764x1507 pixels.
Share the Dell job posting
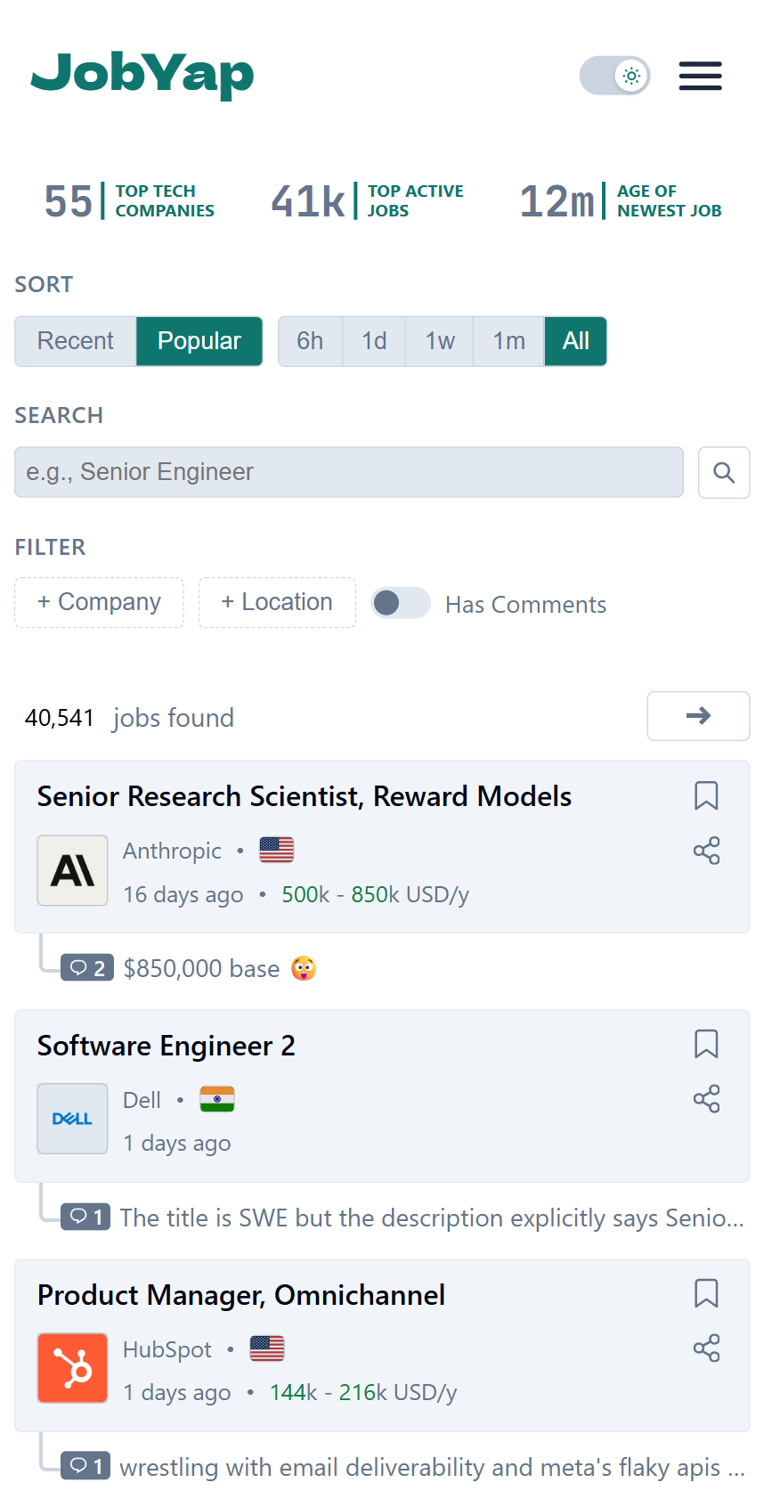pyautogui.click(x=706, y=1099)
